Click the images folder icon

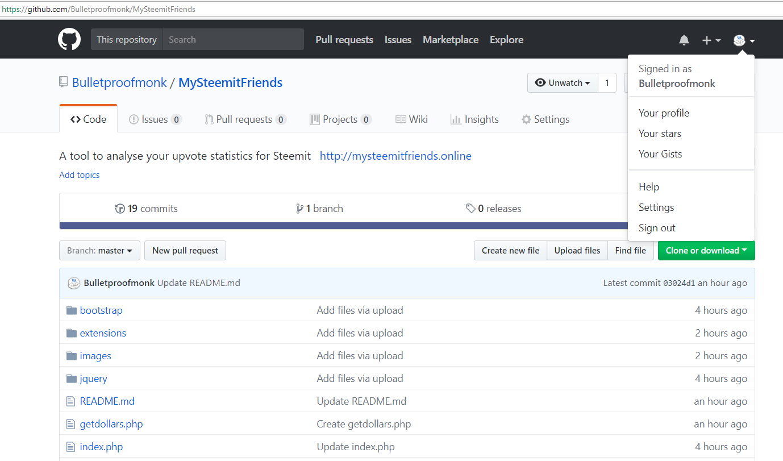tap(71, 356)
